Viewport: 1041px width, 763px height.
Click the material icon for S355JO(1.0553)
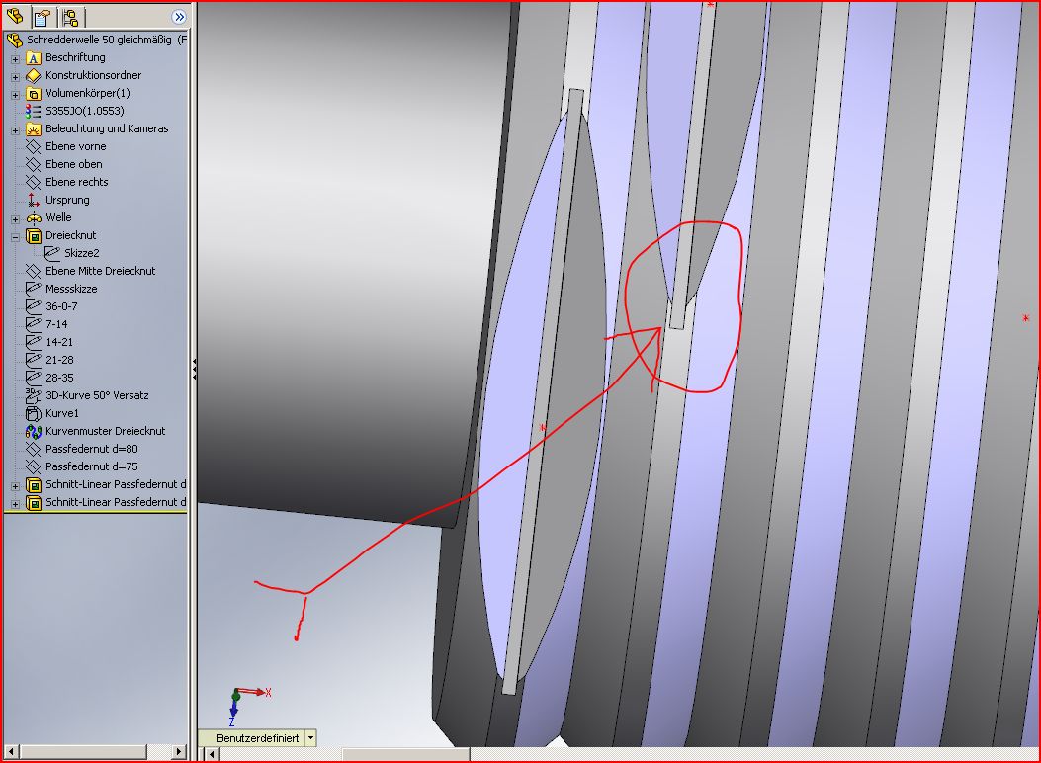click(34, 111)
